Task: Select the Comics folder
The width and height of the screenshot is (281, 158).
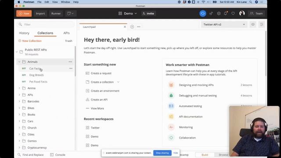Action: [32, 141]
